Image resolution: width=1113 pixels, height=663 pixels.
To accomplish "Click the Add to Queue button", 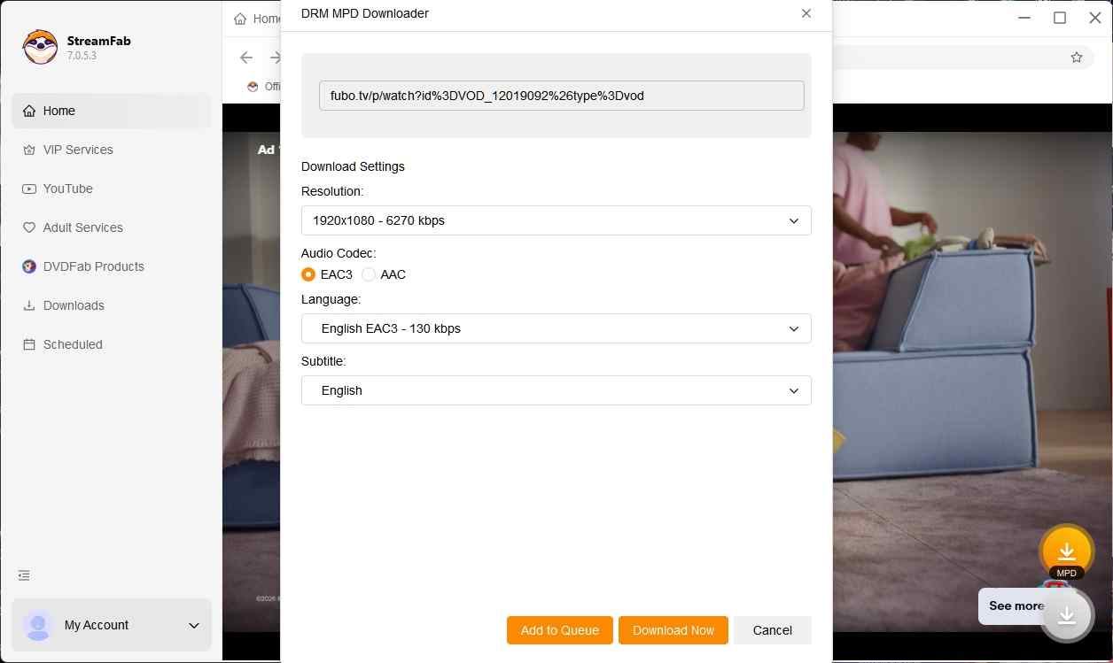I will click(x=560, y=630).
